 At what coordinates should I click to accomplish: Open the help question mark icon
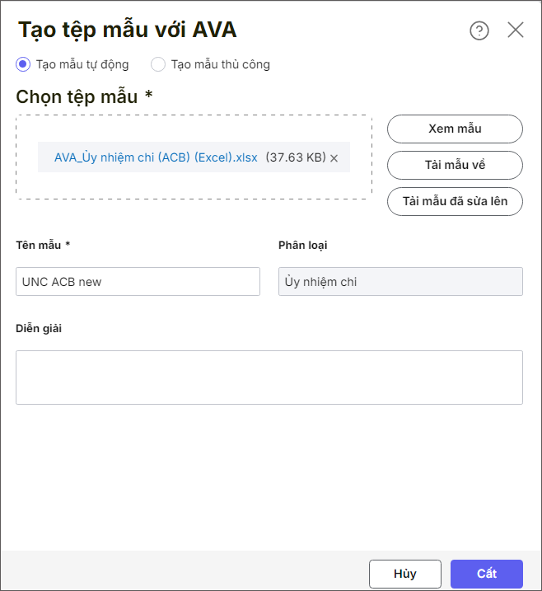point(479,30)
